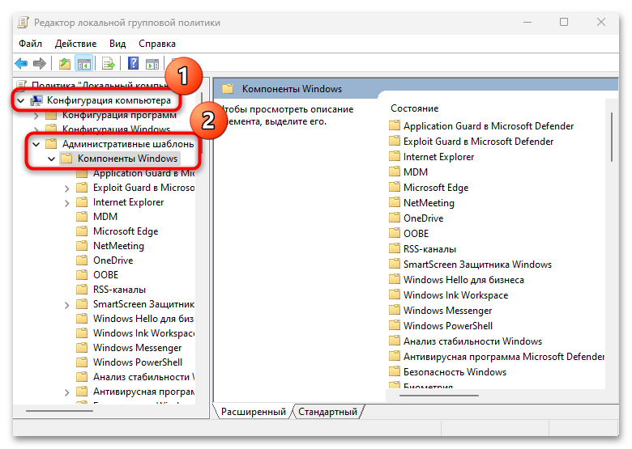Viewport: 632px width, 449px height.
Task: Select OOBE in the left tree
Action: click(x=105, y=275)
